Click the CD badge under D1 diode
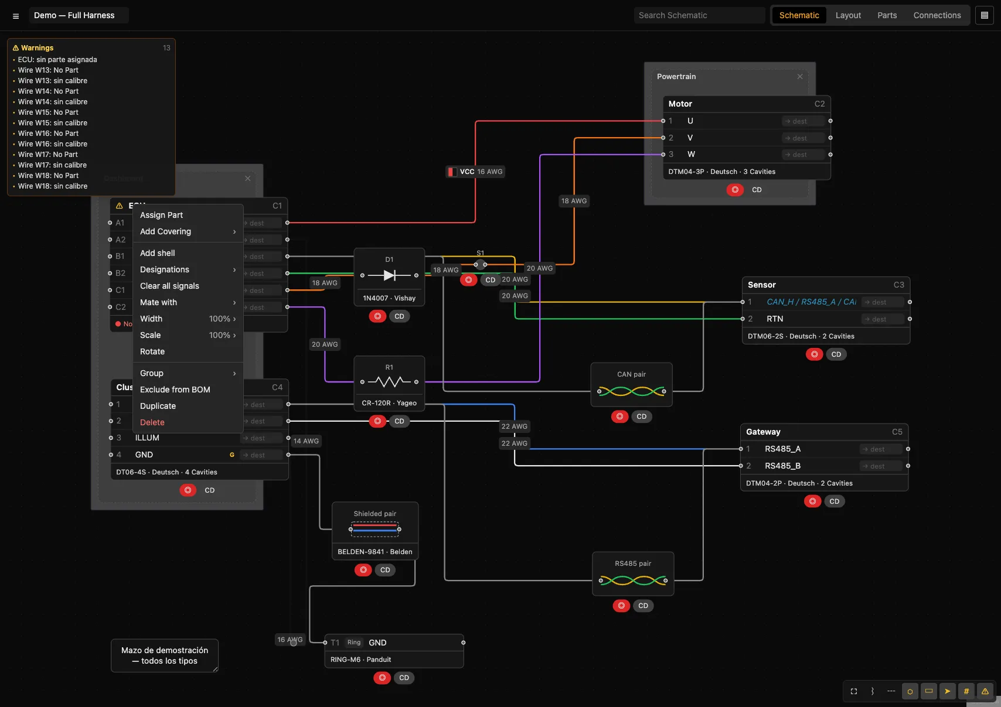Screen dimensions: 1001x707 399,316
